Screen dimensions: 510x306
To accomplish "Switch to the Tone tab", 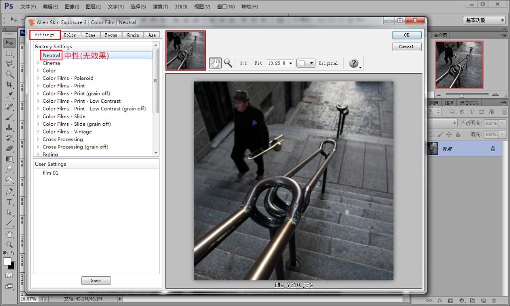I will [91, 35].
